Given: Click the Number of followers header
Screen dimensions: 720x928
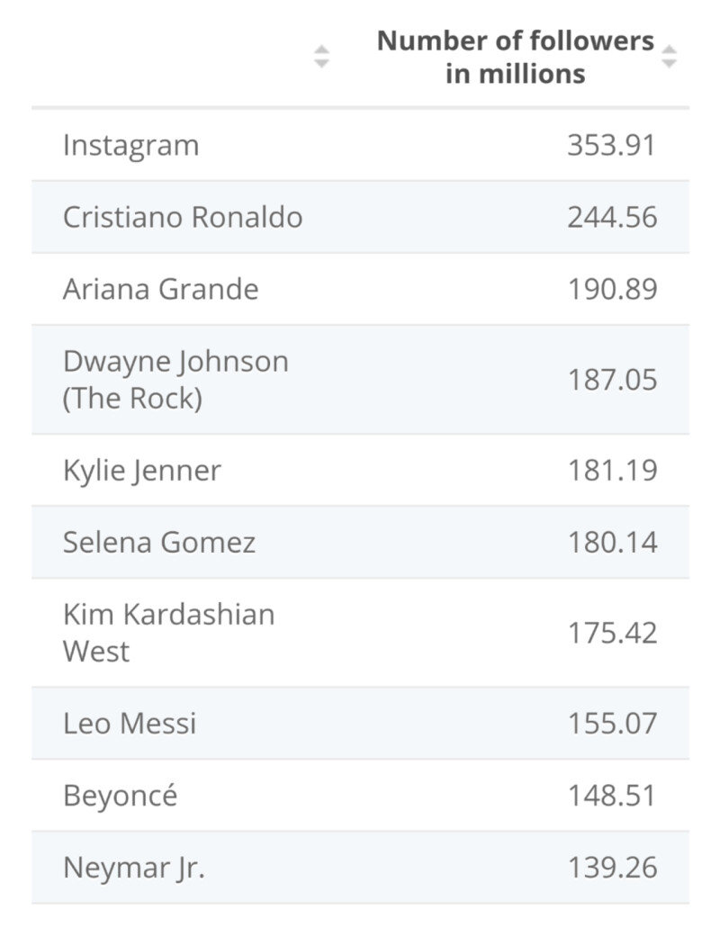Looking at the screenshot, I should tap(515, 57).
